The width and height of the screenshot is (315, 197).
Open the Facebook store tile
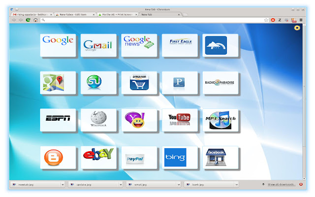point(220,158)
